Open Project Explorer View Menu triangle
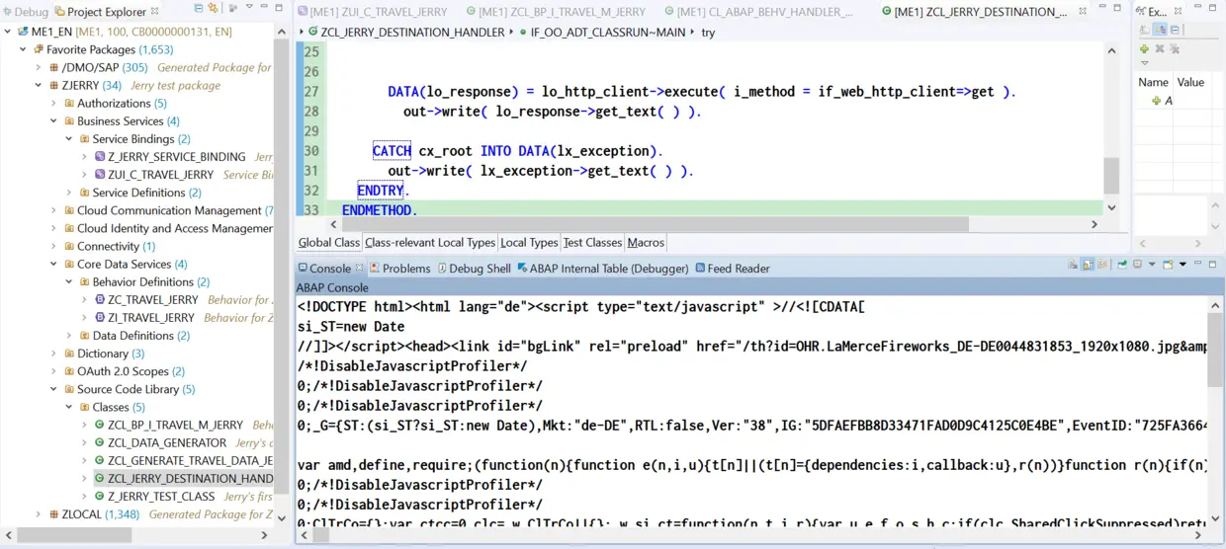 pyautogui.click(x=249, y=8)
